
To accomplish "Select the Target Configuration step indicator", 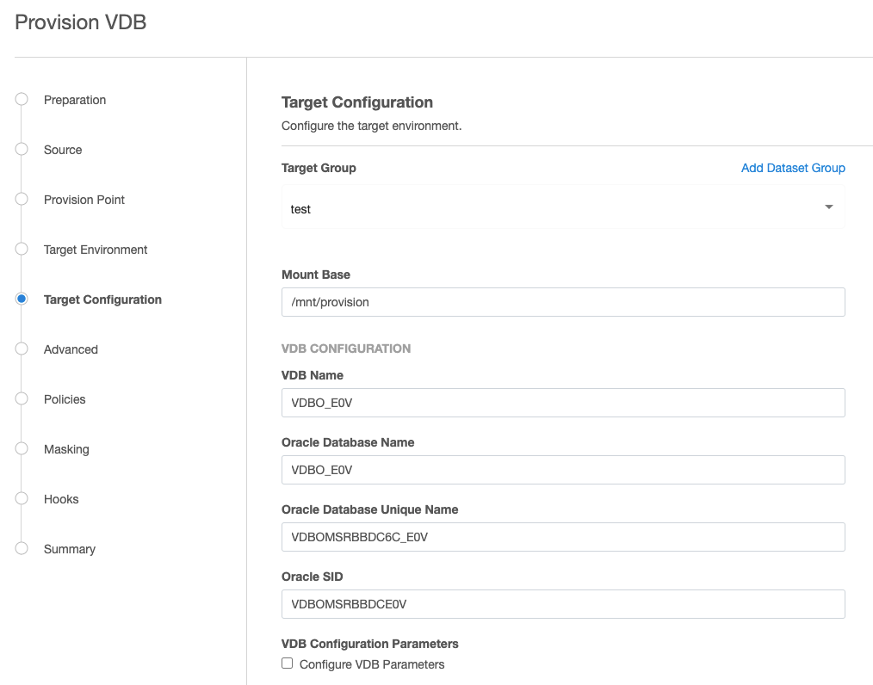I will click(x=102, y=299).
